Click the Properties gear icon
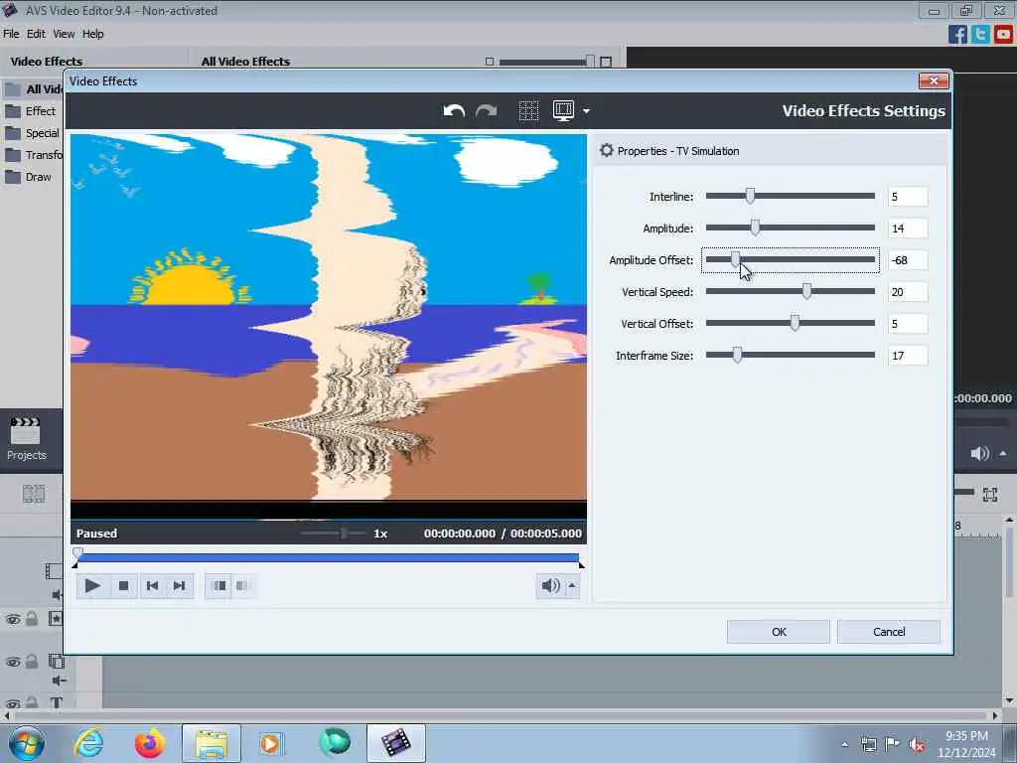The width and height of the screenshot is (1017, 763). [x=606, y=151]
